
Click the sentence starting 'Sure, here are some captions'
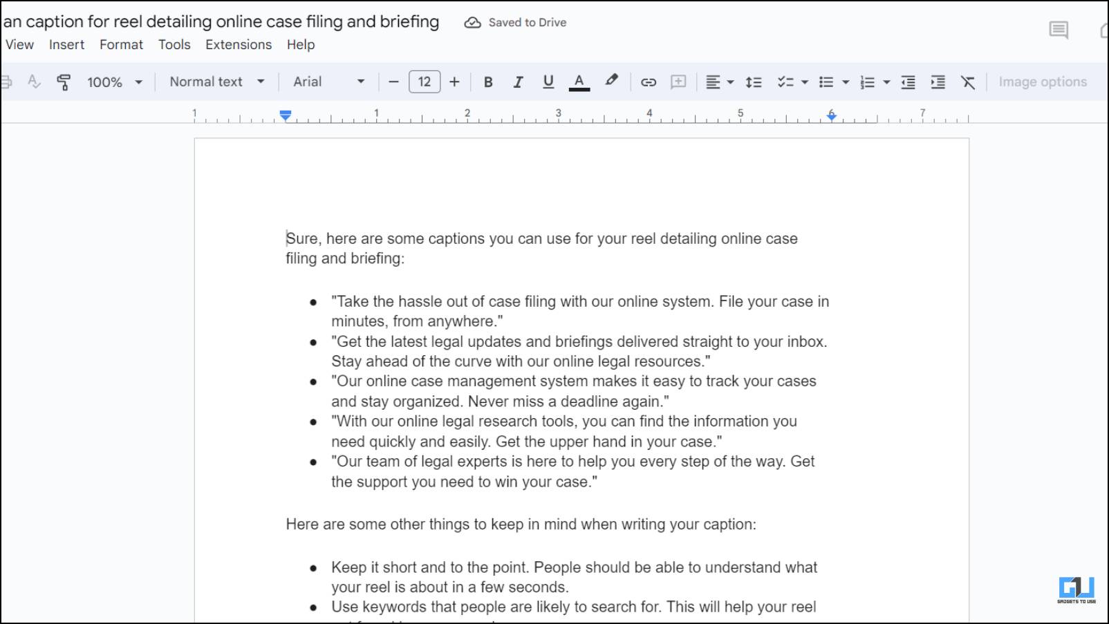(x=541, y=248)
